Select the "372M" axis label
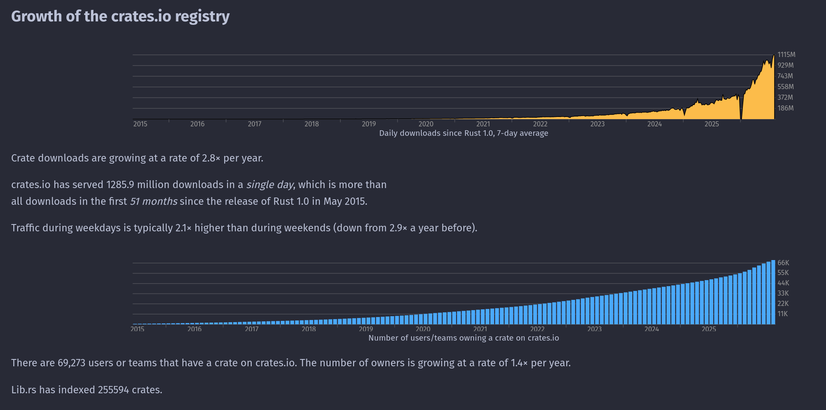This screenshot has width=826, height=410. point(785,98)
